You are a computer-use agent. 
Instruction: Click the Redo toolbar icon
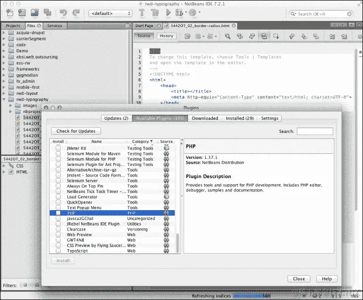[x=76, y=13]
